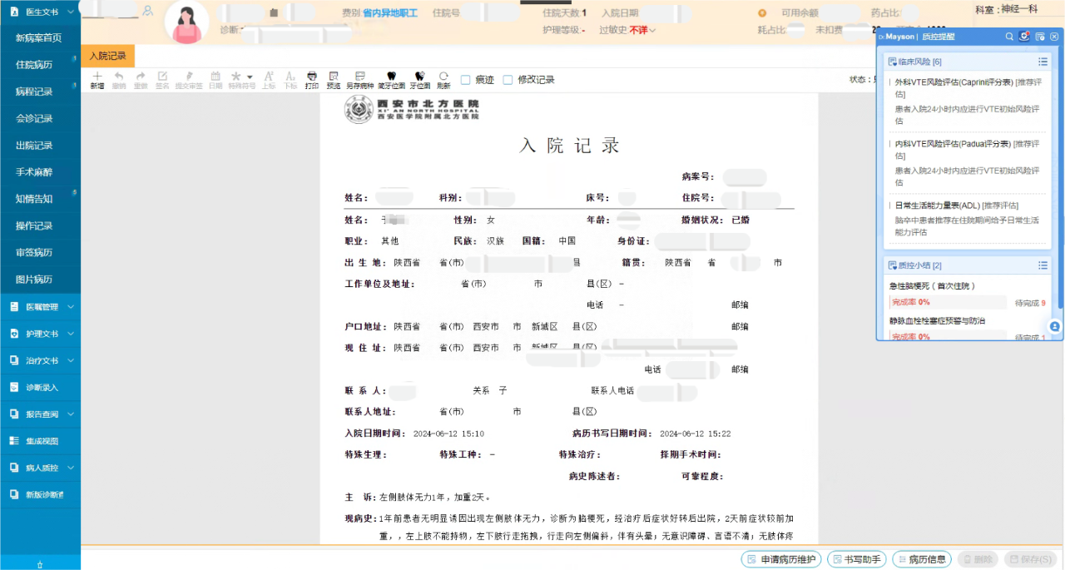Click the 打印 print icon
Viewport: 1065px width, 570px height.
[x=311, y=79]
